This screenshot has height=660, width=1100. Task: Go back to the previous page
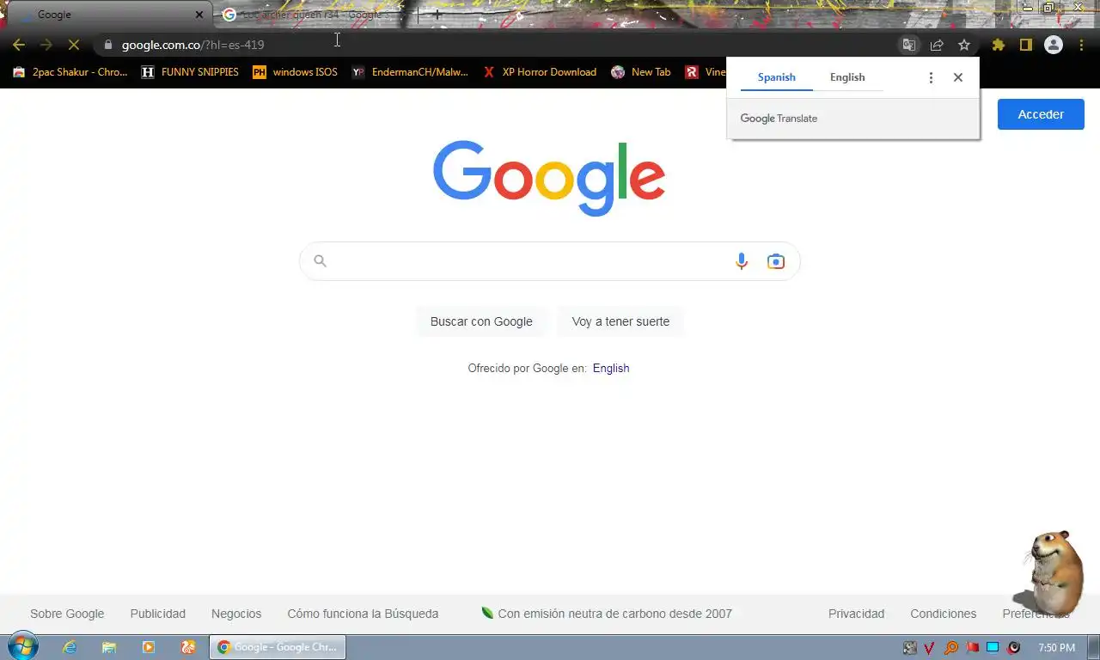coord(19,45)
